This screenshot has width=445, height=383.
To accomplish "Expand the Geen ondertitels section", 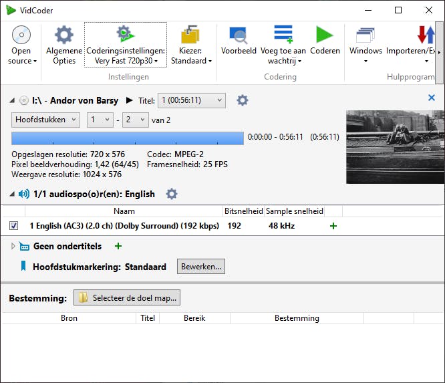I will click(x=13, y=246).
